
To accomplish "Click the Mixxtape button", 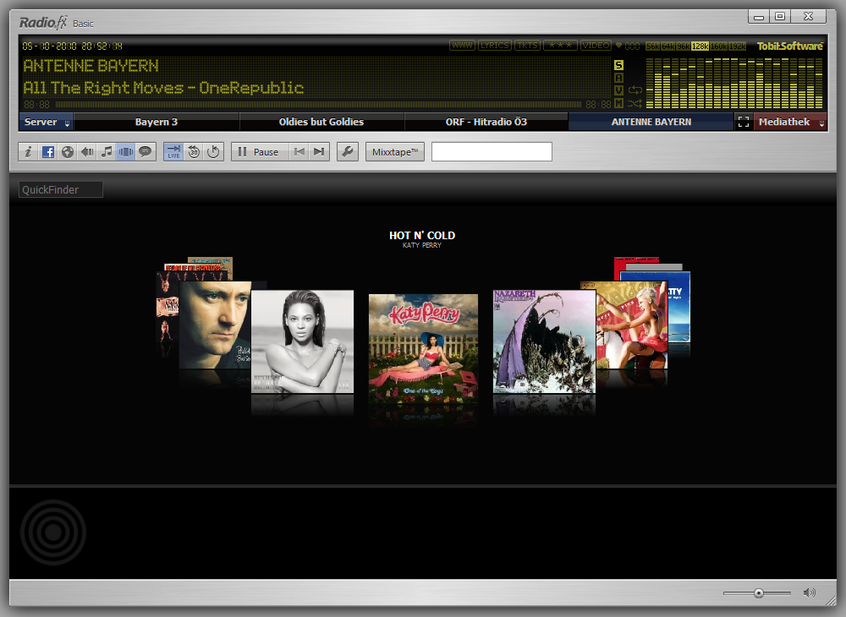I will pyautogui.click(x=395, y=152).
